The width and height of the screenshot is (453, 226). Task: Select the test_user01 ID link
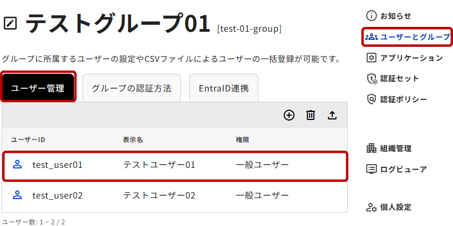pyautogui.click(x=57, y=165)
